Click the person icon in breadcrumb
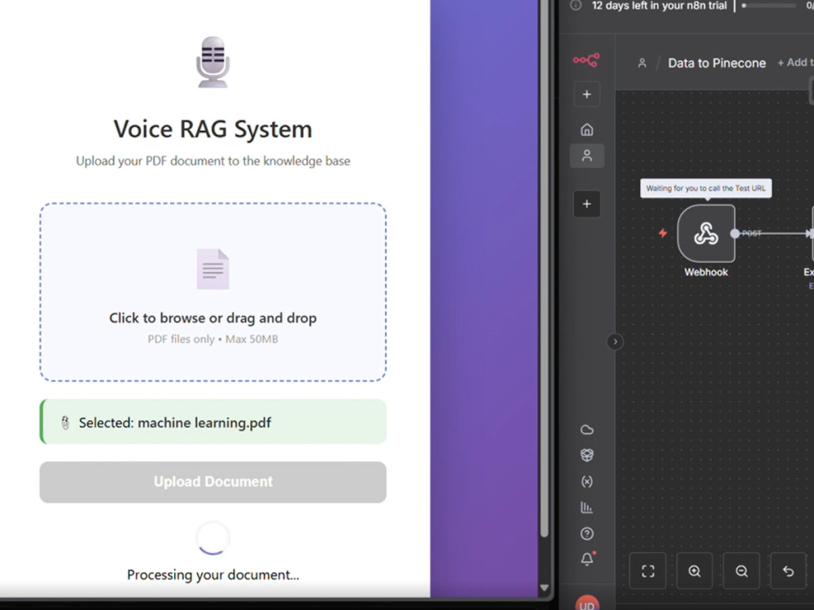This screenshot has width=814, height=610. [642, 63]
